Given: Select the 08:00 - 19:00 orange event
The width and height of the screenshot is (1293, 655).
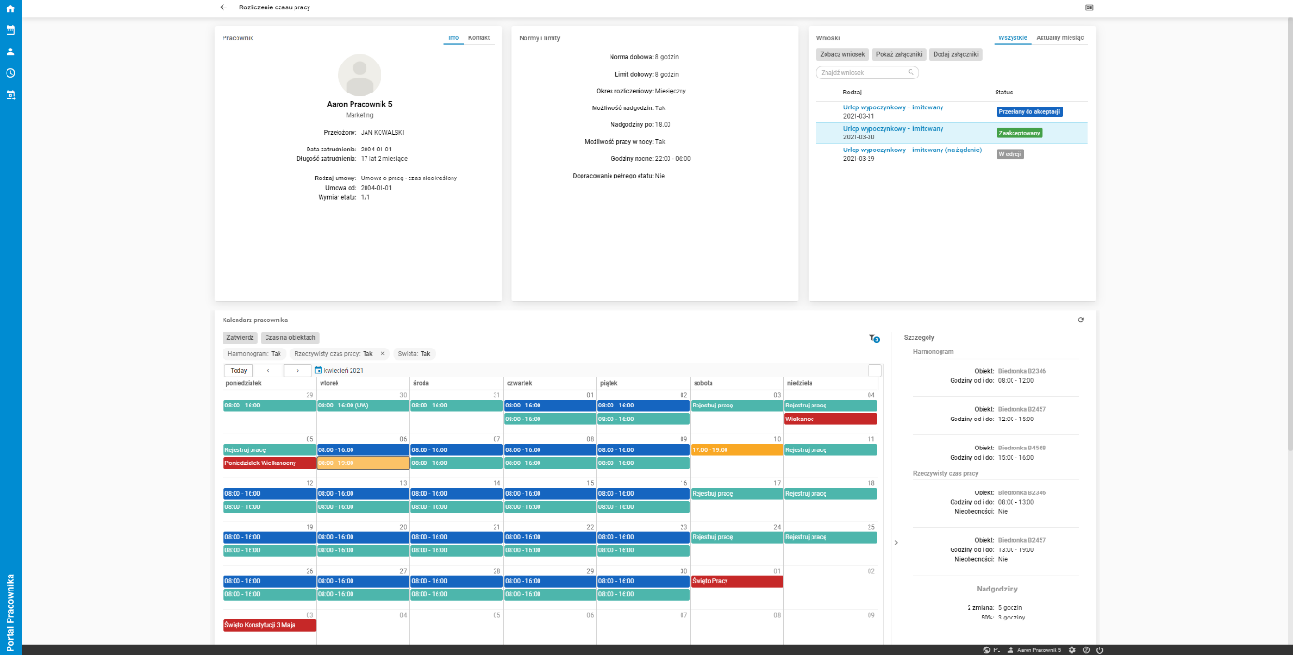Looking at the screenshot, I should coord(363,463).
